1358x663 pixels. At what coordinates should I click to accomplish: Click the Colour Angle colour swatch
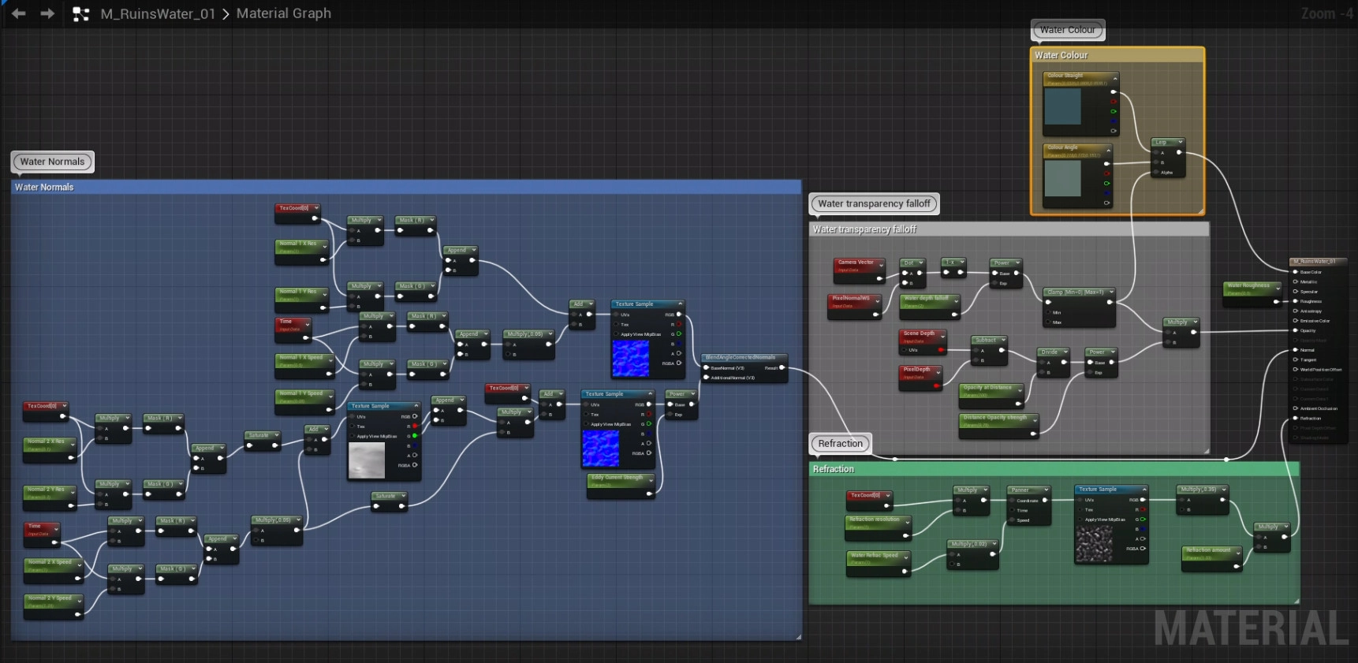(x=1062, y=179)
